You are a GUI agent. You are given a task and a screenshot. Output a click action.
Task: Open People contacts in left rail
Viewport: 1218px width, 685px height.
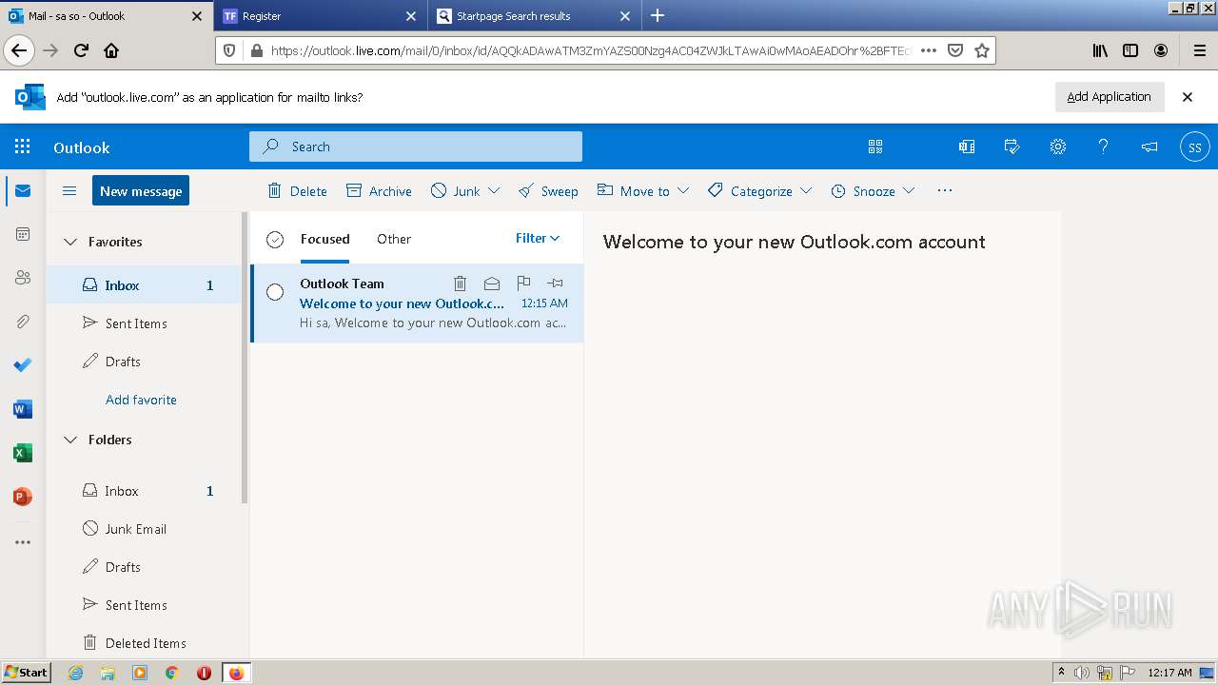[x=23, y=278]
